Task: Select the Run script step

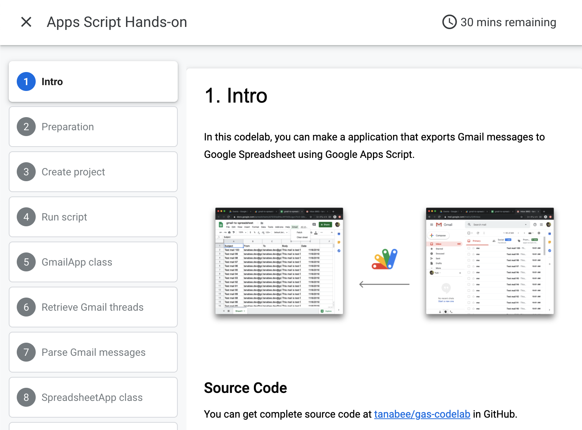Action: coord(64,217)
